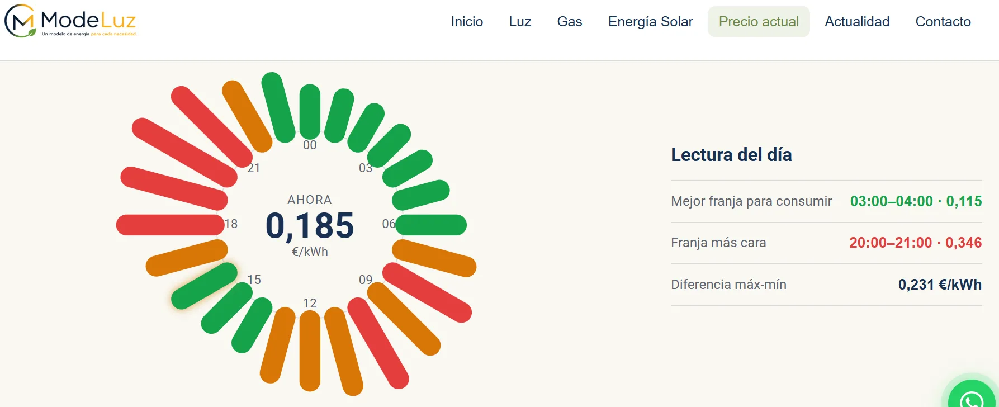
Task: Open the Luz menu item
Action: [x=520, y=22]
